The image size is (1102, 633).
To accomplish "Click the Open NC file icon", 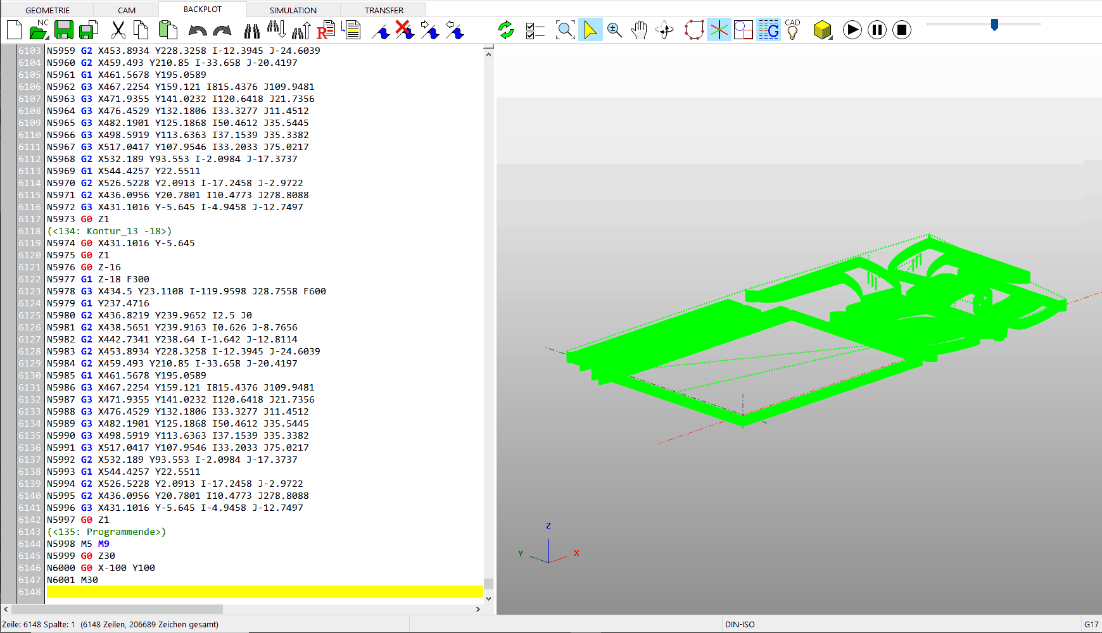I will 39,30.
